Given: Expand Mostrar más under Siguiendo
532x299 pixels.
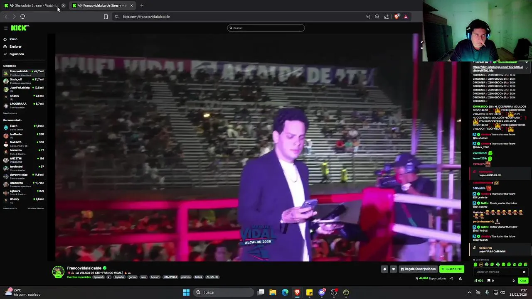Looking at the screenshot, I should coord(10,113).
